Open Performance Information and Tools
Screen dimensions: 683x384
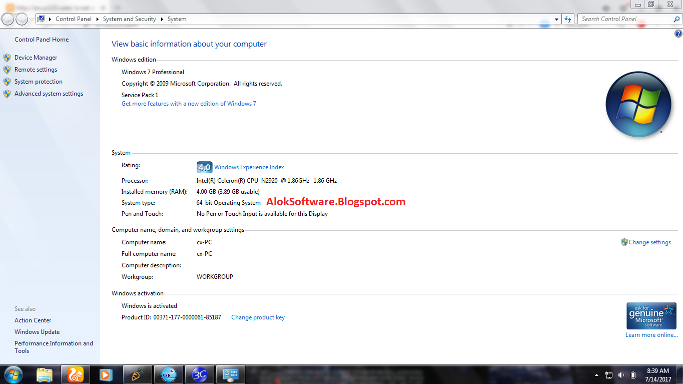(x=54, y=347)
